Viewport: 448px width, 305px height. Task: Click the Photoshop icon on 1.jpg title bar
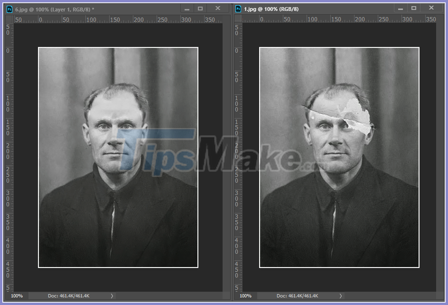point(237,8)
